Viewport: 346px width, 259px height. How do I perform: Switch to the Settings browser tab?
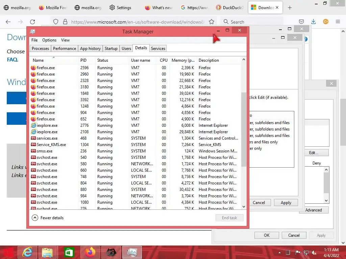[x=121, y=8]
